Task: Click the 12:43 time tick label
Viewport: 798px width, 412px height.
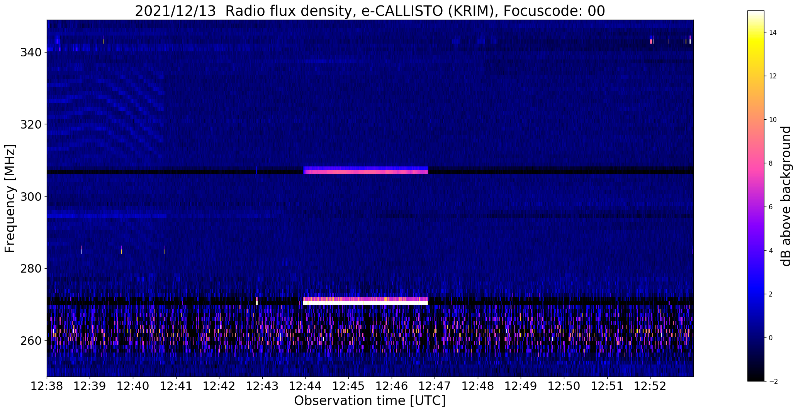Action: 262,386
